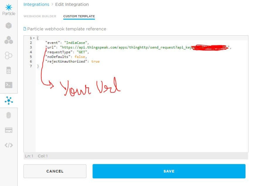
Task: Click the "event" key on line 2
Action: (x=53, y=43)
